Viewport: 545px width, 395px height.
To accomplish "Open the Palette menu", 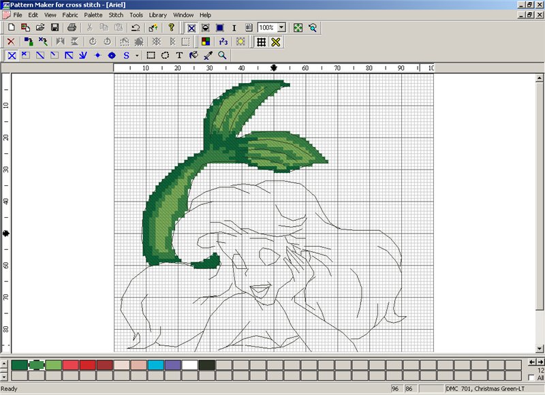I will pyautogui.click(x=93, y=15).
